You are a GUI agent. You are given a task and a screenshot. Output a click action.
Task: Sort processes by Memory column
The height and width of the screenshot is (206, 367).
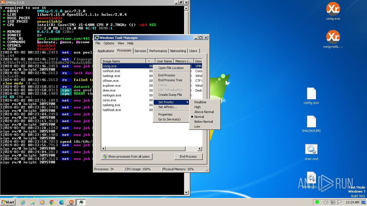pyautogui.click(x=183, y=61)
